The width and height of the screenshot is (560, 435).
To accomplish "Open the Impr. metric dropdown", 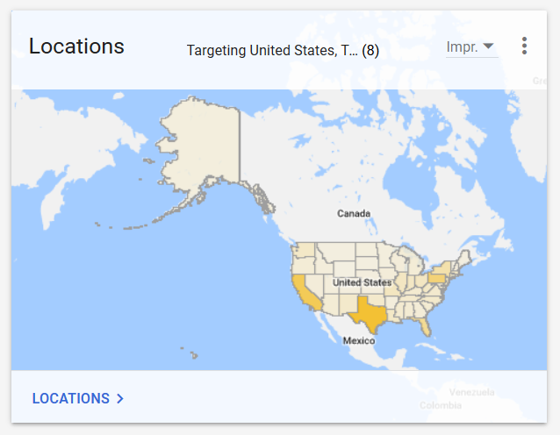I will 471,46.
